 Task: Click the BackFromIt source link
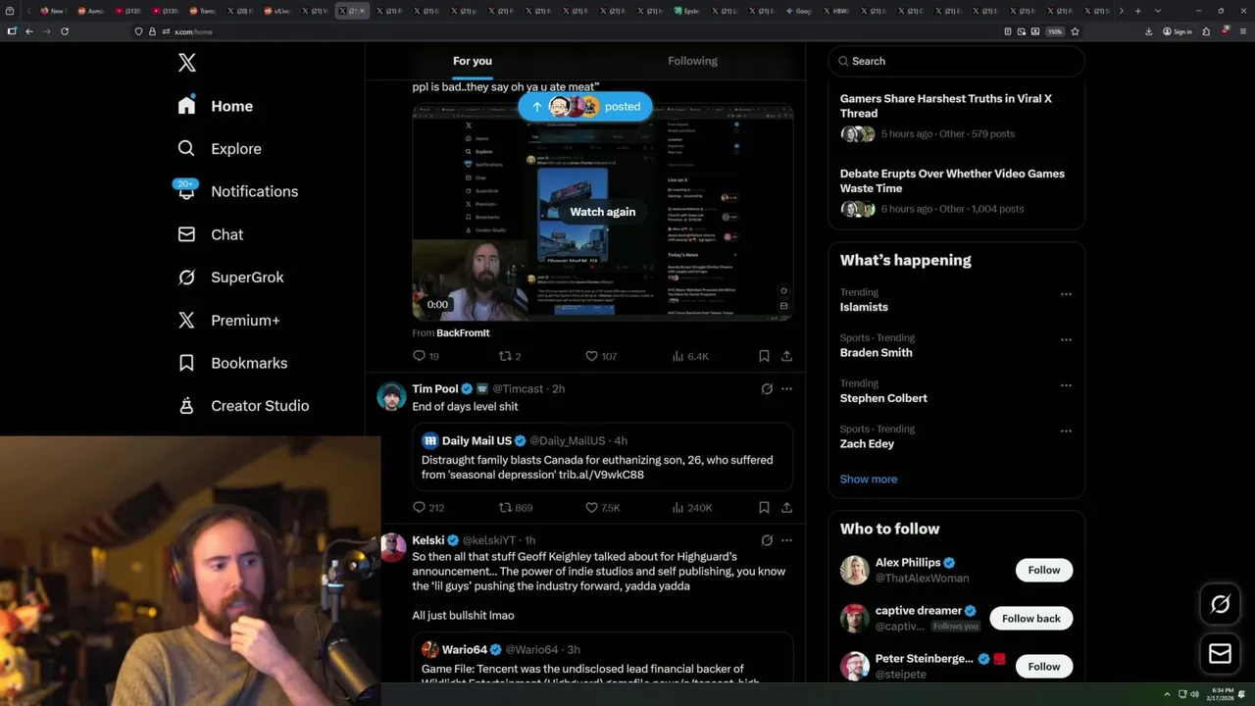(x=463, y=333)
